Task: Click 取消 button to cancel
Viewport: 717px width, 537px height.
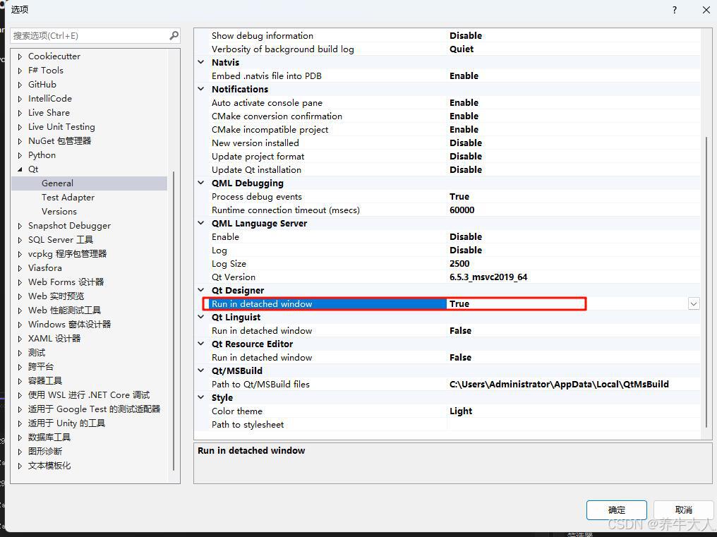Action: pyautogui.click(x=683, y=510)
